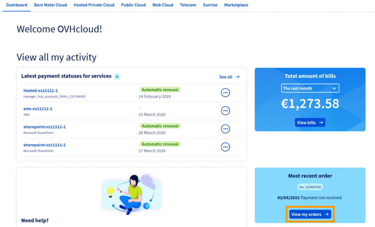Open the sharepoint-xx11111-2 service link
Screen dimensions: 375x227
point(44,145)
